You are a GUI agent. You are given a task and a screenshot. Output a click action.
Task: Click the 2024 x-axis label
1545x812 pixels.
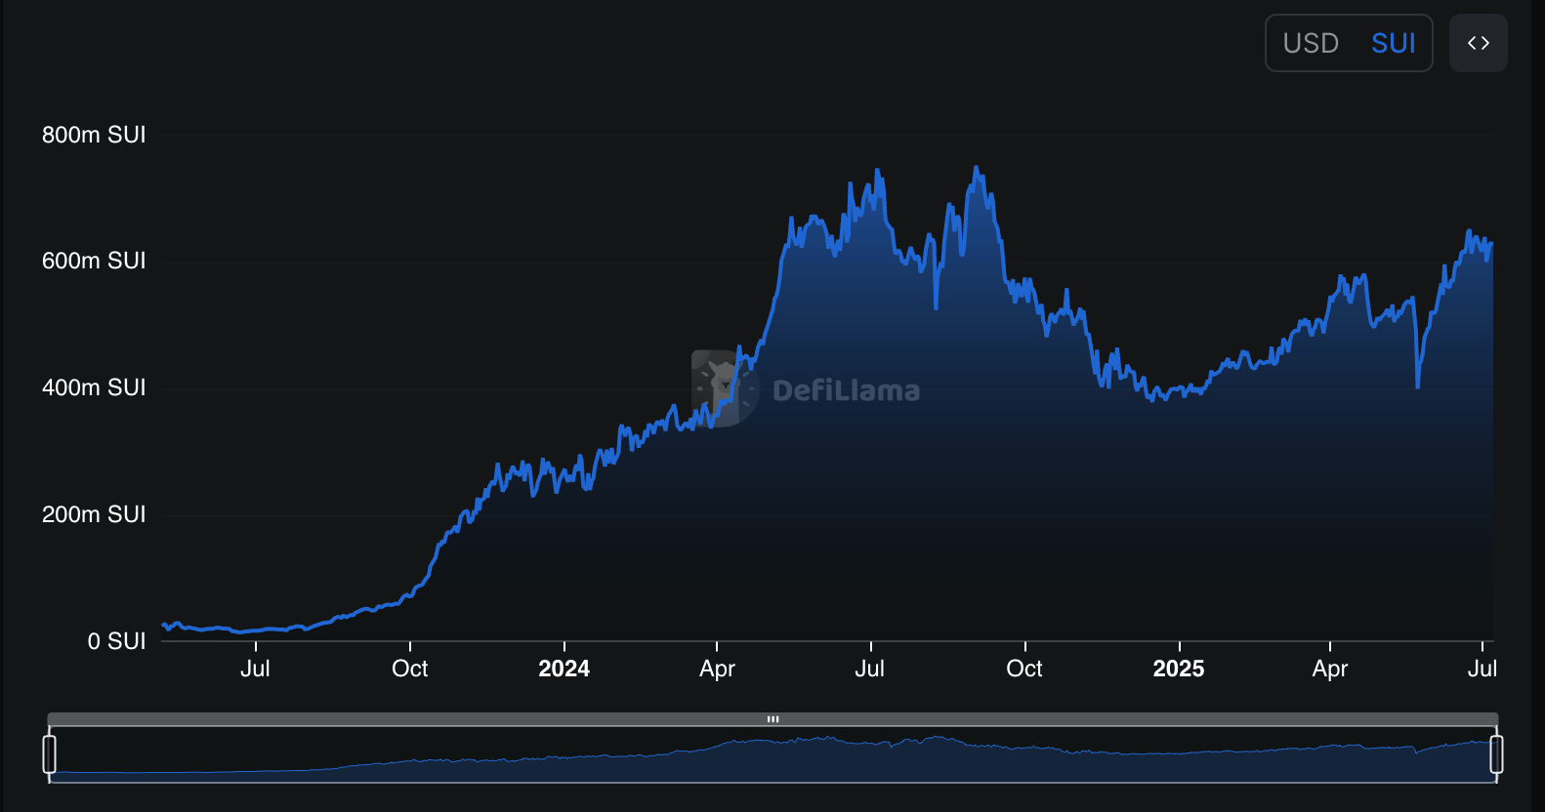click(x=564, y=669)
